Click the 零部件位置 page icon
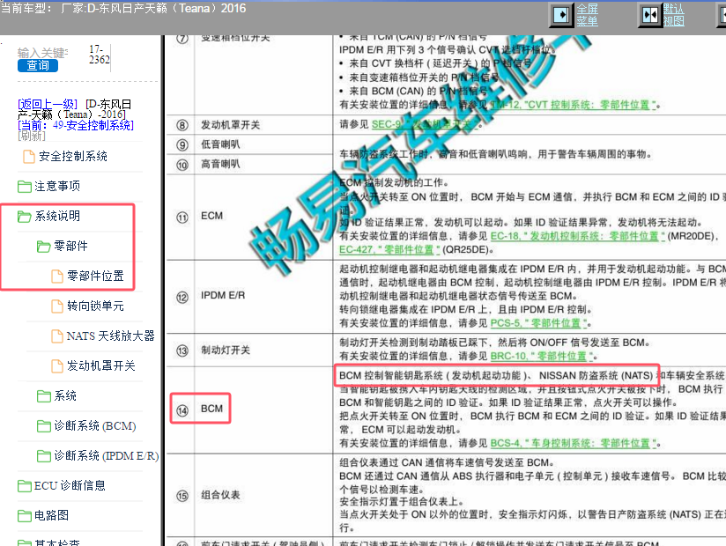This screenshot has width=726, height=546. (57, 277)
